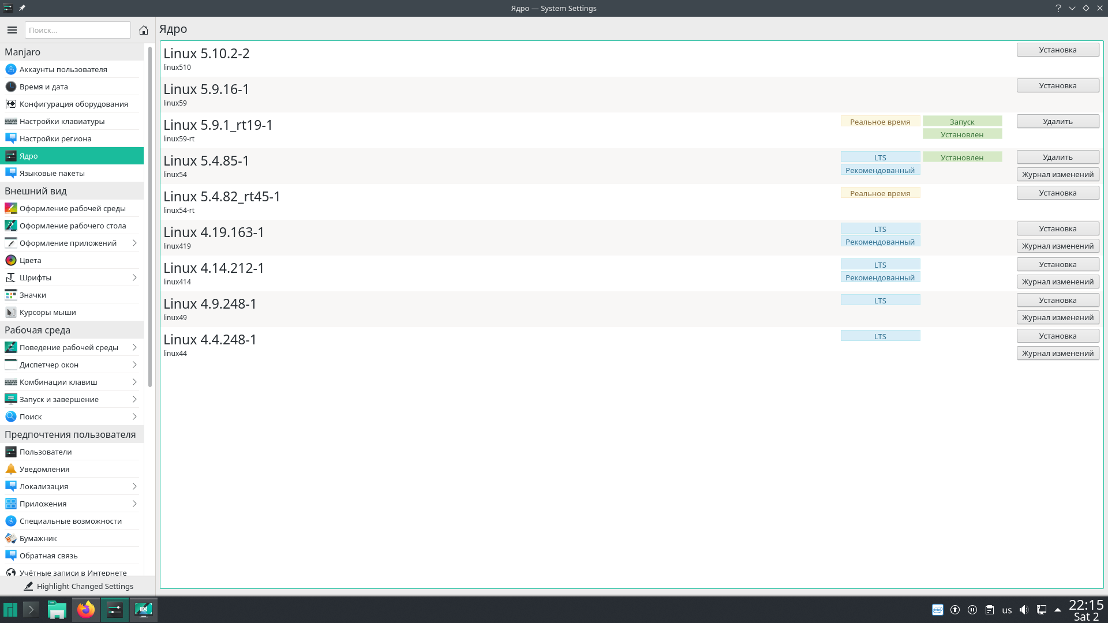Click the us keyboard layout indicator
Image resolution: width=1108 pixels, height=623 pixels.
coord(1007,610)
